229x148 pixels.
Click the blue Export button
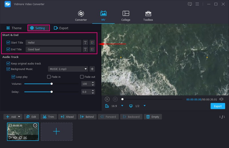click(218, 106)
